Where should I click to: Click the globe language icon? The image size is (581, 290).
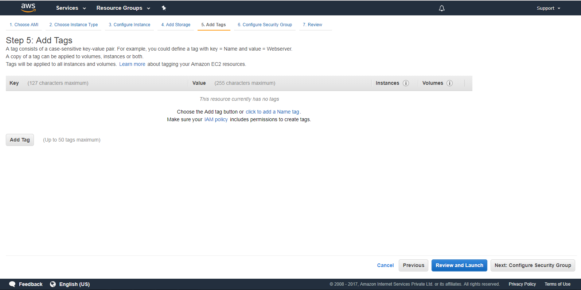[x=53, y=284]
